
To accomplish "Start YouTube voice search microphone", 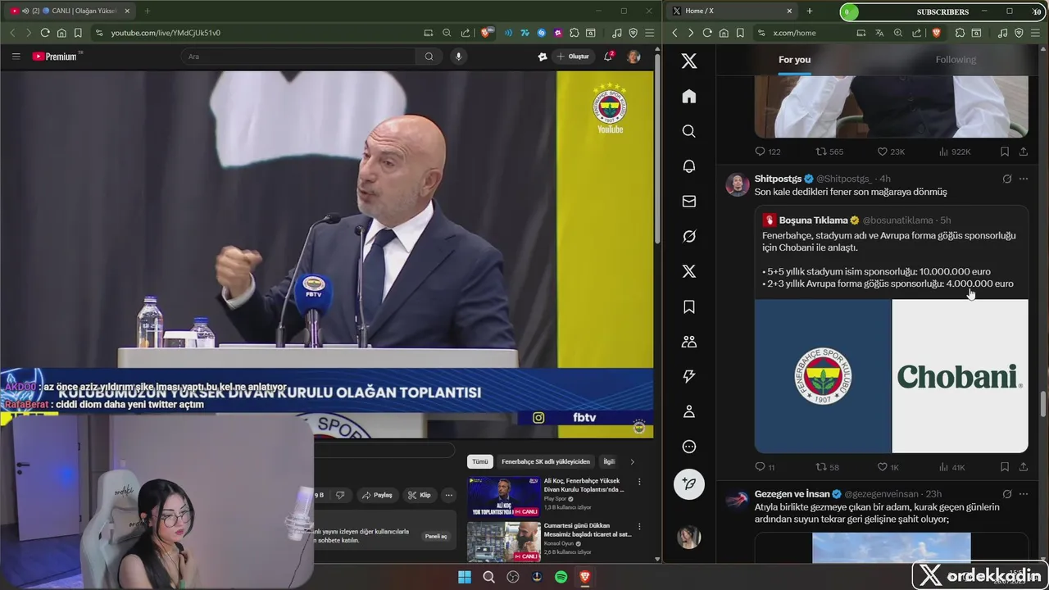I will pos(458,57).
